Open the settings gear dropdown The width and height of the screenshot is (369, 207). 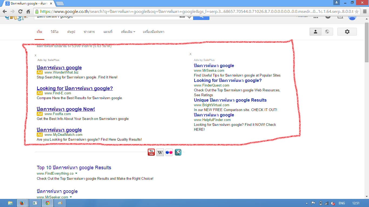347,32
